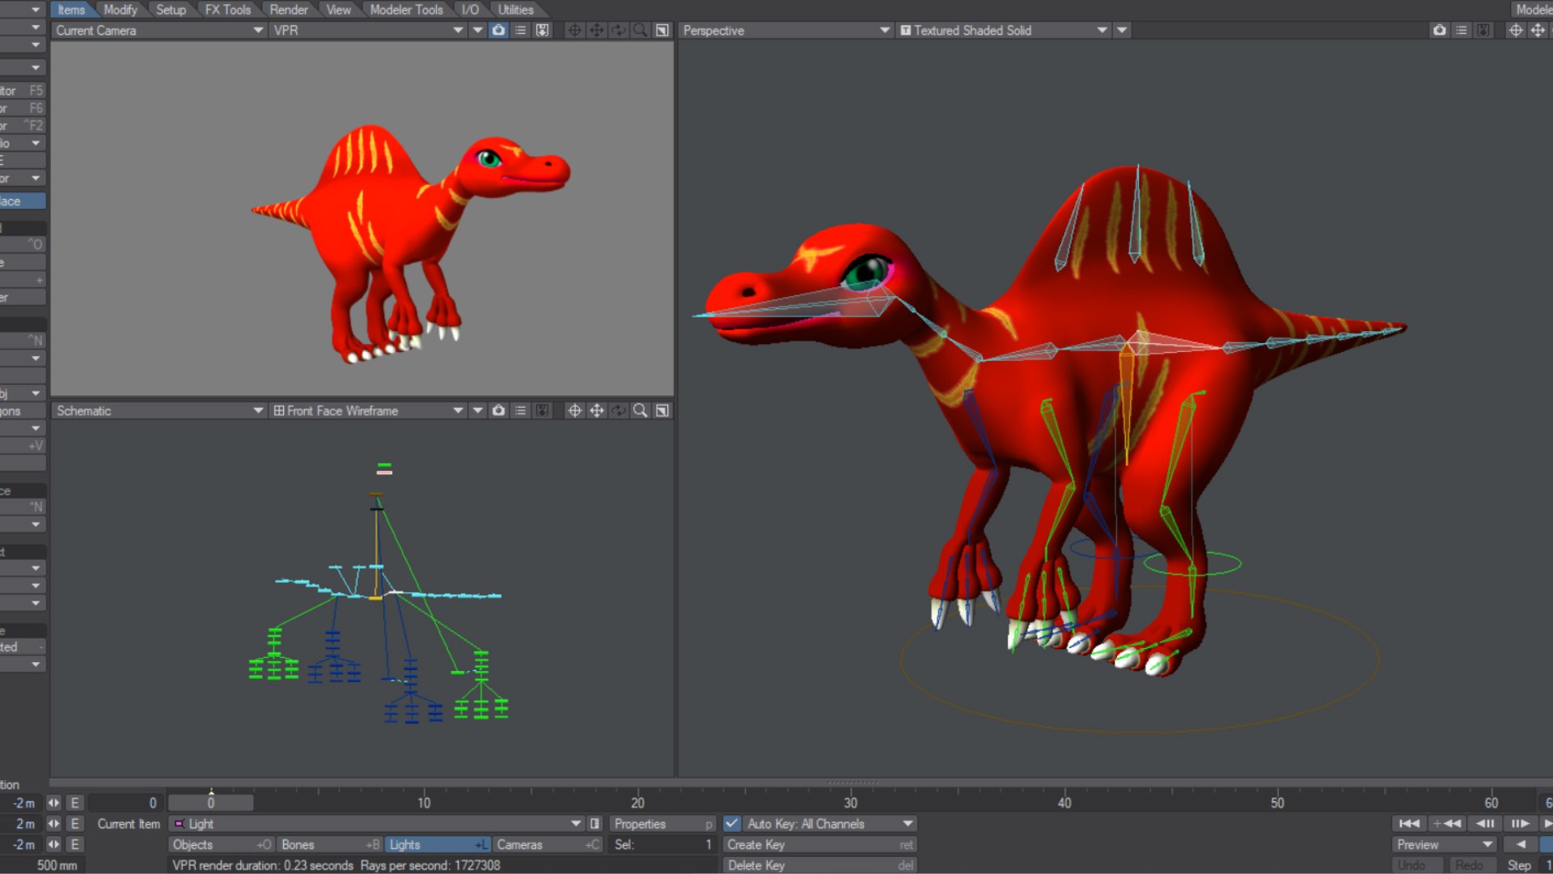Click options list icon in Schematic viewport header
This screenshot has height=874, width=1553.
521,410
